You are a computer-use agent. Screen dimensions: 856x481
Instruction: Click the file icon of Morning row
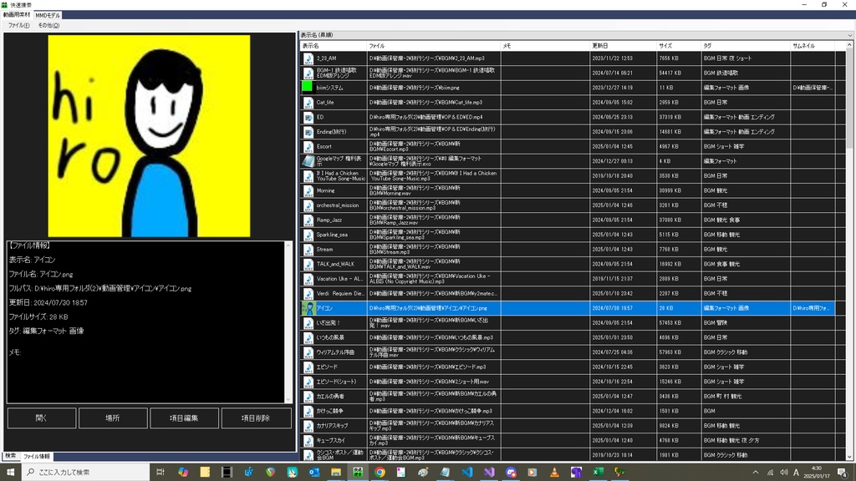click(308, 191)
